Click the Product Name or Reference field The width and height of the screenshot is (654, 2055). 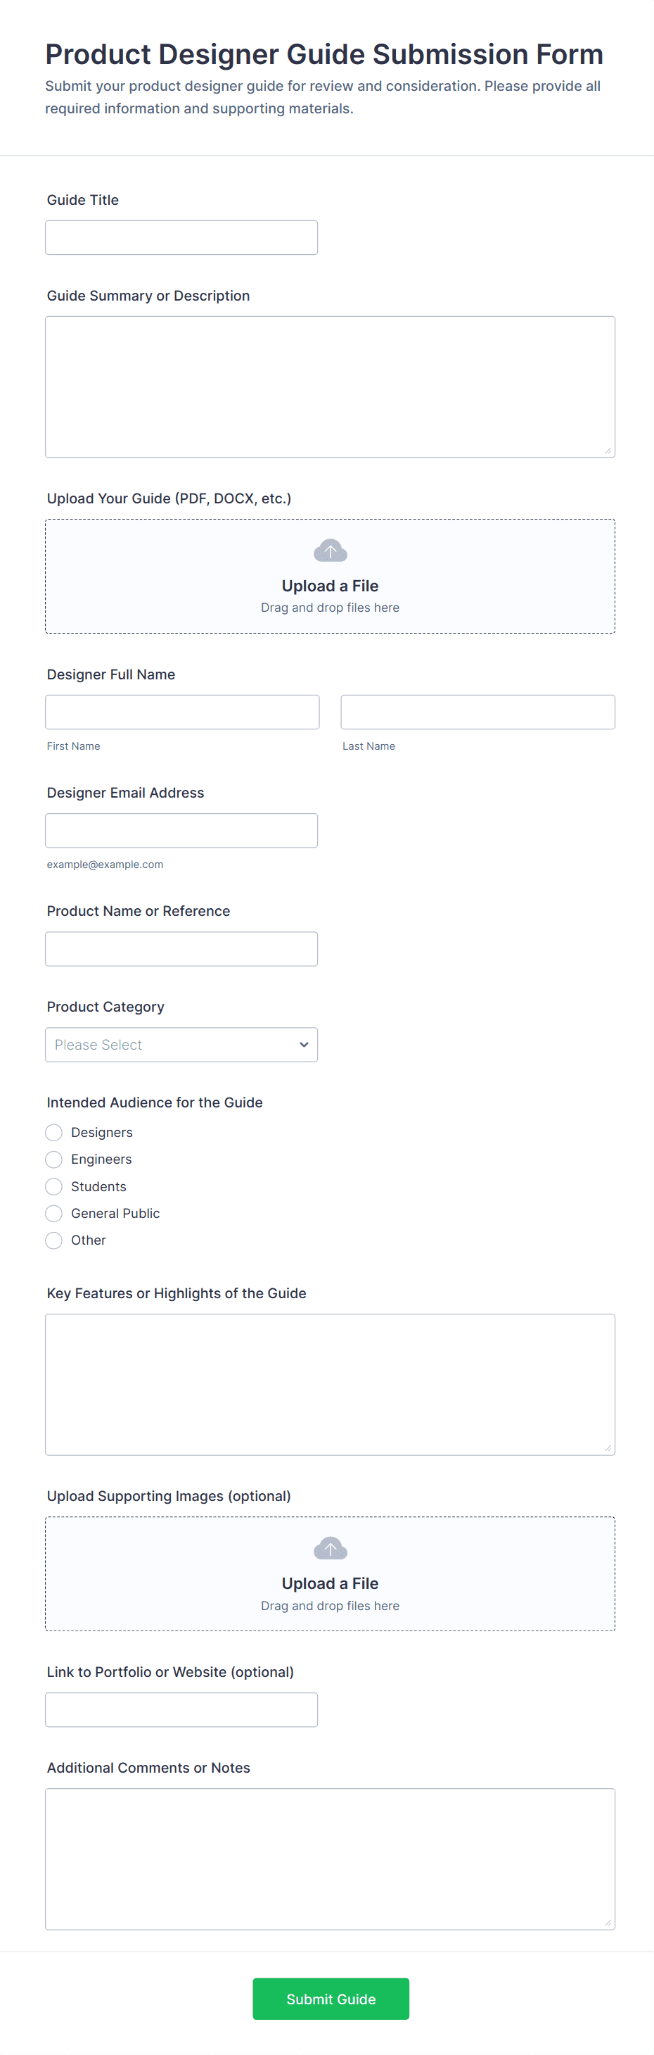181,948
